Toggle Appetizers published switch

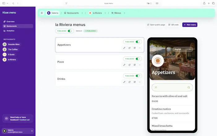tap(138, 42)
